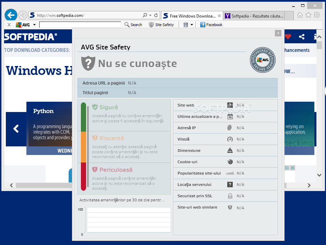Click the Locația serverului question icon

coord(230,185)
